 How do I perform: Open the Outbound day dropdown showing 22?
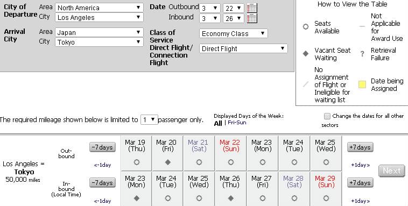(x=234, y=8)
